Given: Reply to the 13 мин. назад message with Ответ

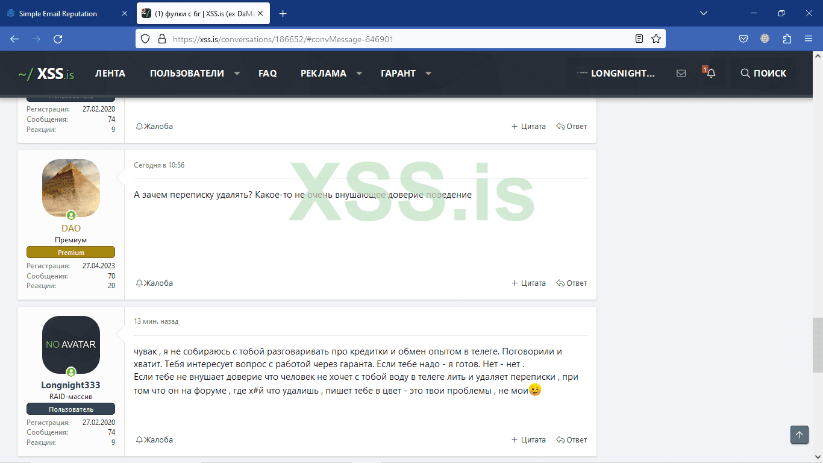Looking at the screenshot, I should click(572, 440).
